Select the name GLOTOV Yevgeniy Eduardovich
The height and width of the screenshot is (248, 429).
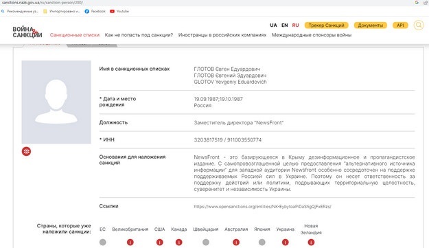click(x=230, y=82)
